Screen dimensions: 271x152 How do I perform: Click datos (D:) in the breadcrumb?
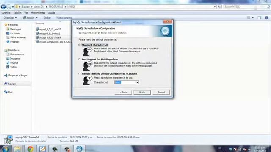tap(39, 7)
